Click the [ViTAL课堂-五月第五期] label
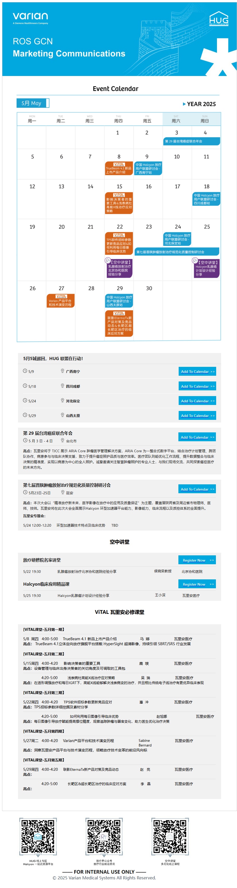 click(44, 760)
